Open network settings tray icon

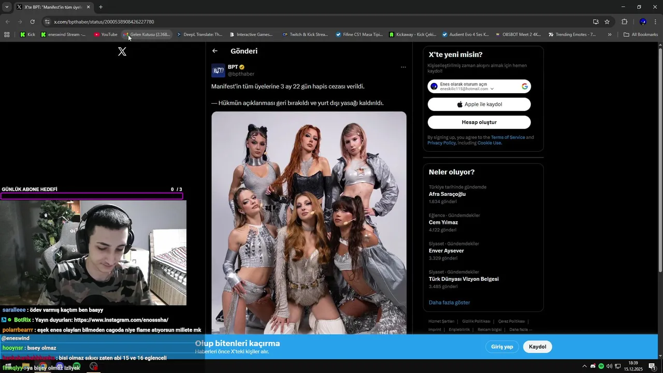[617, 366]
